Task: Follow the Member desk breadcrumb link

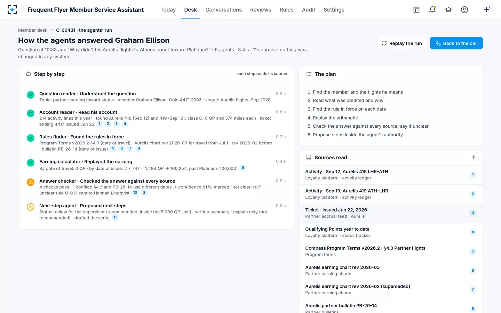Action: pos(33,30)
